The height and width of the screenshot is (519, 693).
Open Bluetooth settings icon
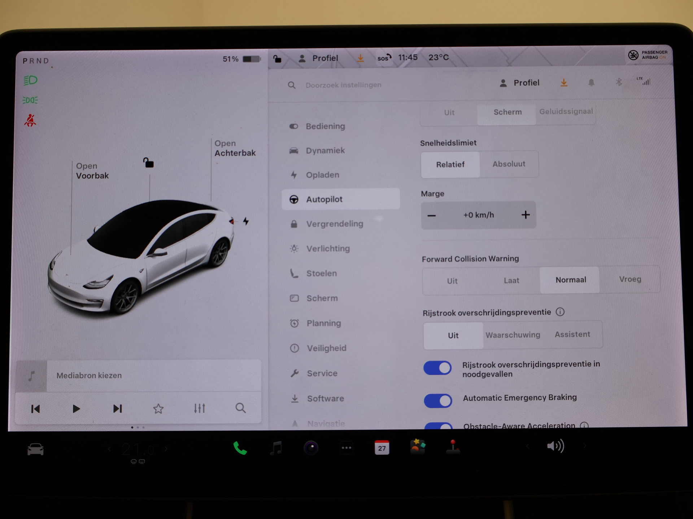(x=619, y=82)
